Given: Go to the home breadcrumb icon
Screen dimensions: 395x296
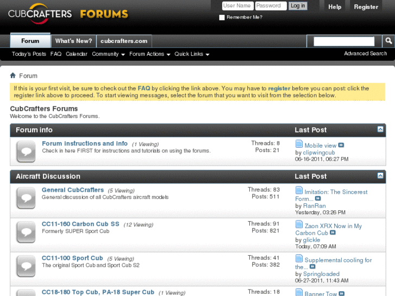Looking at the screenshot, I should tap(13, 75).
